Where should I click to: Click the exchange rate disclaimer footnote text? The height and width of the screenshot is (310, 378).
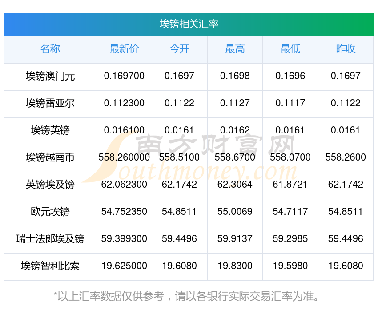pos(189,296)
